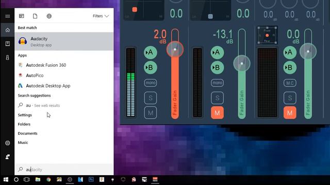Click the Feedback icon in search sidebar
This screenshot has width=330, height=185.
point(8,157)
